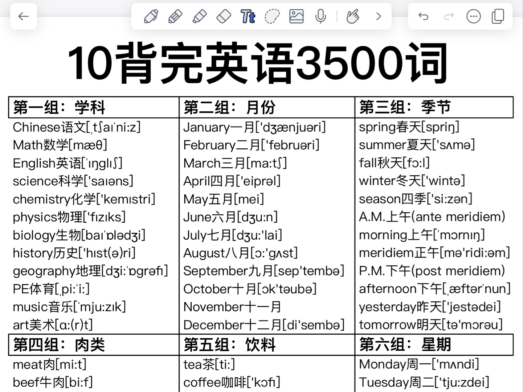Click the February二月 row
Image resolution: width=523 pixels, height=392 pixels.
pyautogui.click(x=251, y=145)
